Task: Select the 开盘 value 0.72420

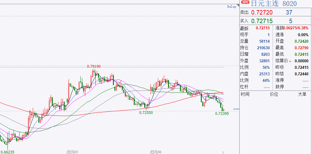Action: [302, 41]
